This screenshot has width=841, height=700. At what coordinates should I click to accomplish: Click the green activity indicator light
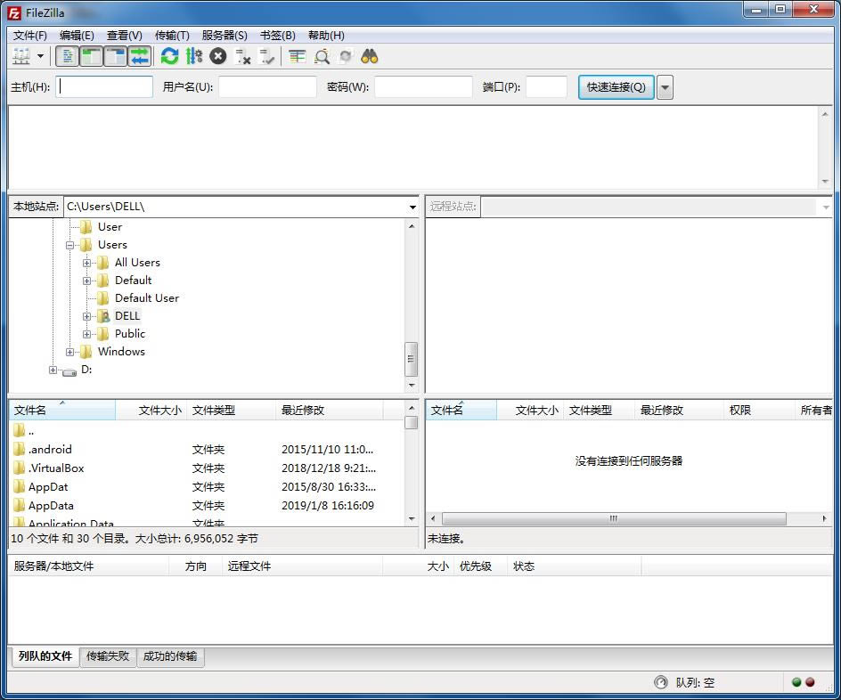pos(796,682)
